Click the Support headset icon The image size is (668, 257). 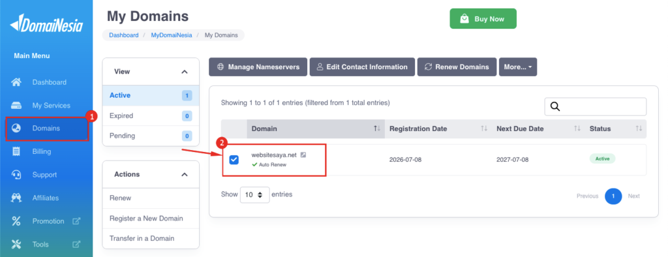point(16,175)
